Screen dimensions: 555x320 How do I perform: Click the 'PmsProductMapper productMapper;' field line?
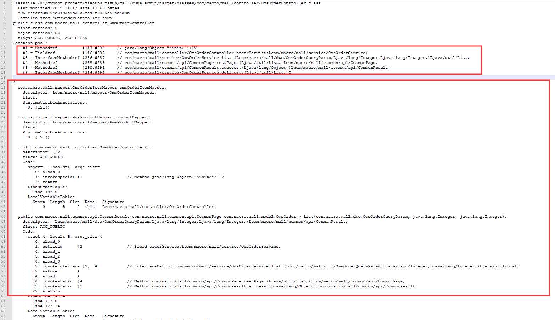[x=83, y=117]
